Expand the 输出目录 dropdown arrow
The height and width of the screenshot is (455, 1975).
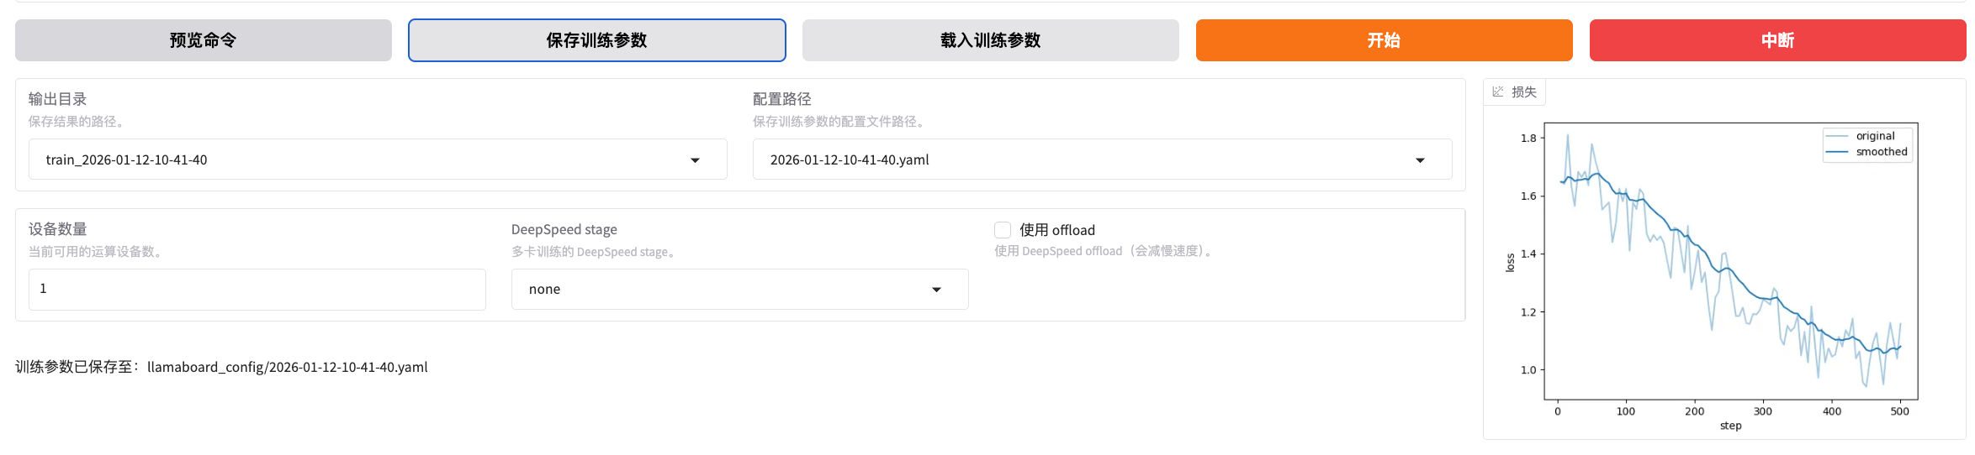695,160
